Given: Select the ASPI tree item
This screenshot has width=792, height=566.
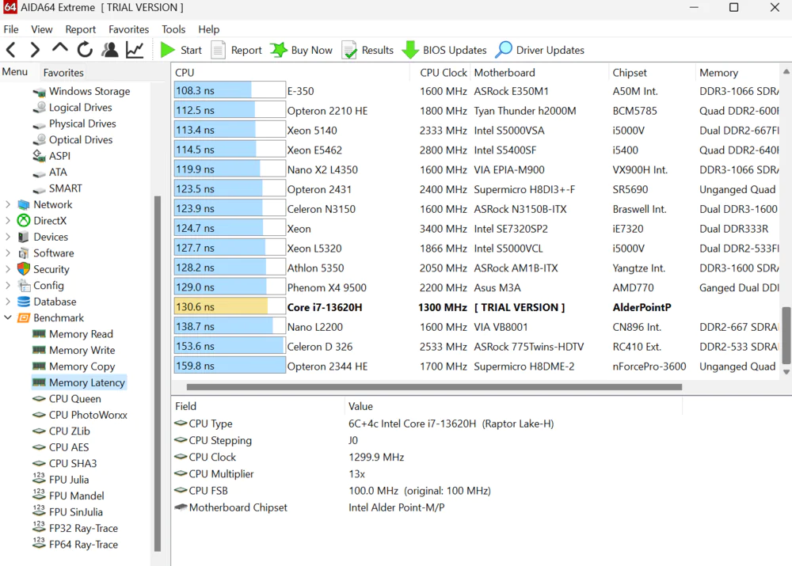Looking at the screenshot, I should pyautogui.click(x=51, y=156).
